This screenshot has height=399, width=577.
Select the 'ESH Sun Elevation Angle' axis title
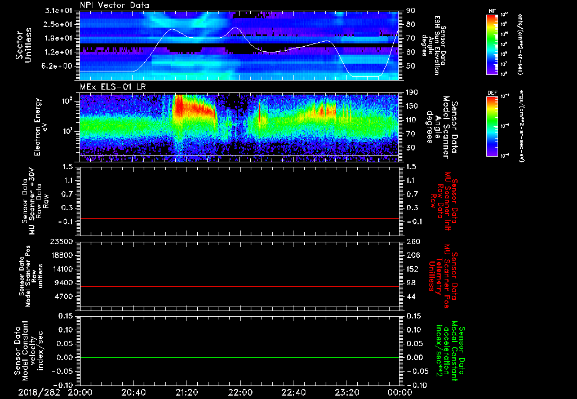point(434,45)
